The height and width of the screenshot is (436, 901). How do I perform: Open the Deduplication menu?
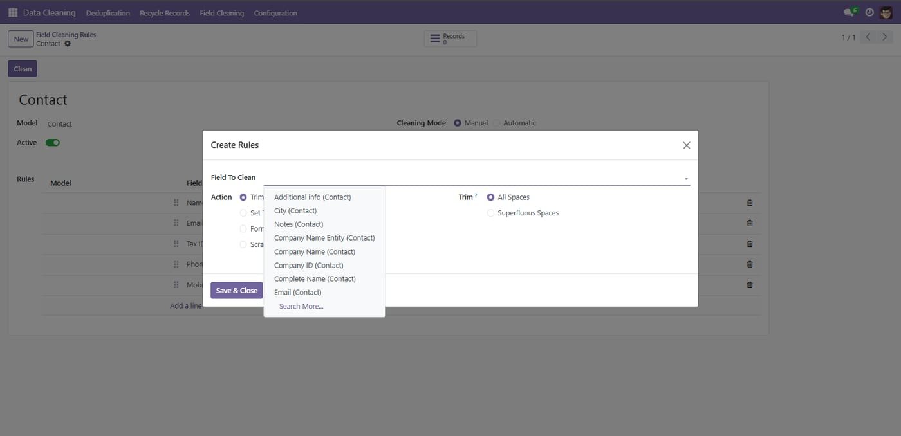coord(108,13)
